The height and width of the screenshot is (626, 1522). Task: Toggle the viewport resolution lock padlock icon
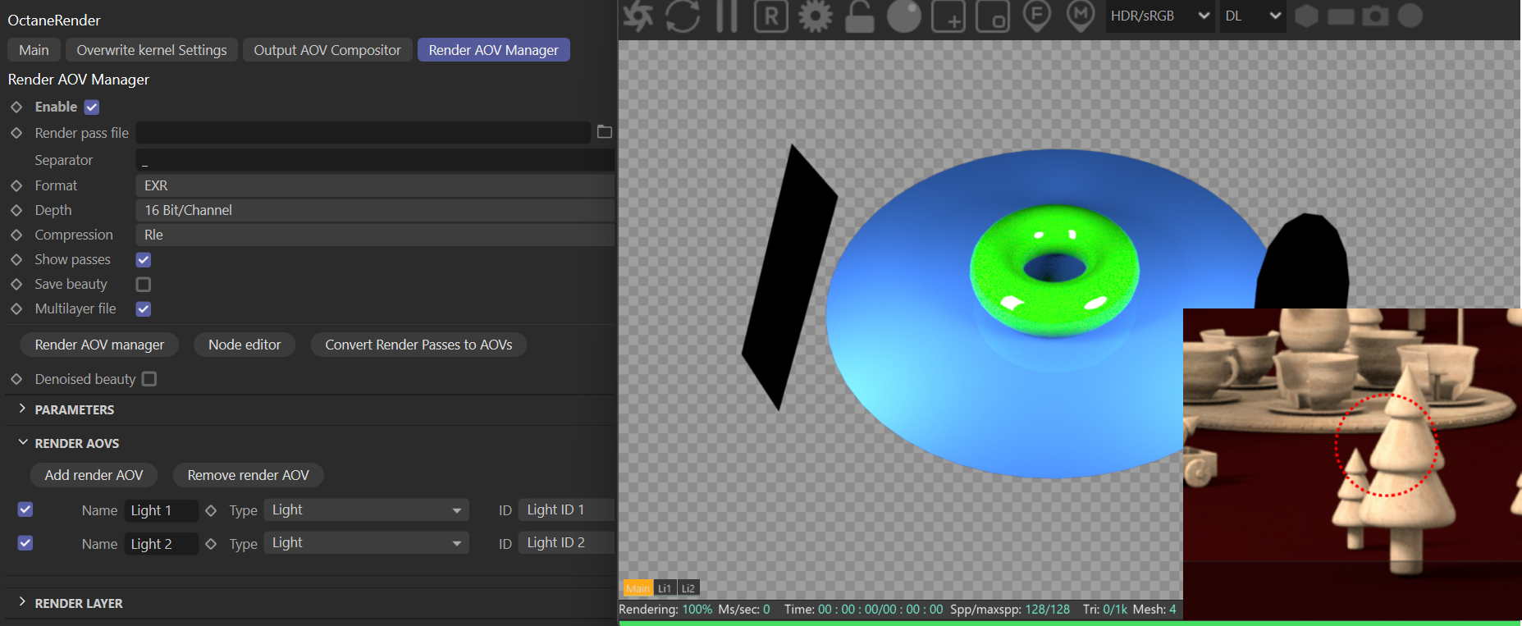coord(859,16)
